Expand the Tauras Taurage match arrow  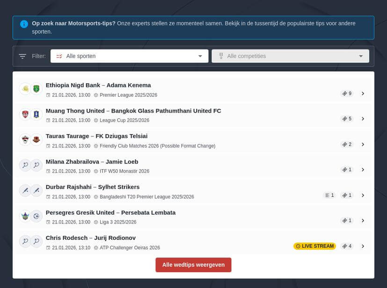(363, 144)
